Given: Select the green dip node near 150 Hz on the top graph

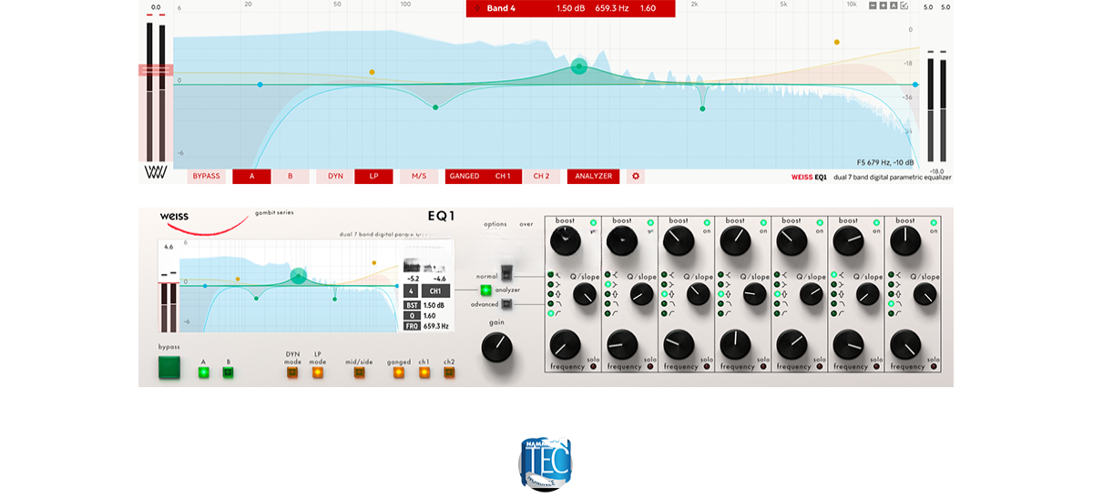Looking at the screenshot, I should click(x=435, y=107).
